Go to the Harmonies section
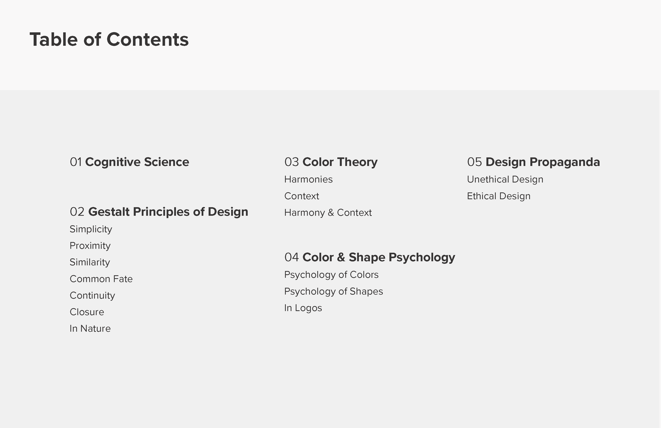This screenshot has height=428, width=661. (x=308, y=180)
